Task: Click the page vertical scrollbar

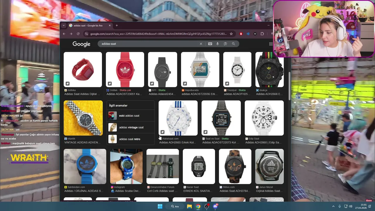Action: click(x=290, y=86)
